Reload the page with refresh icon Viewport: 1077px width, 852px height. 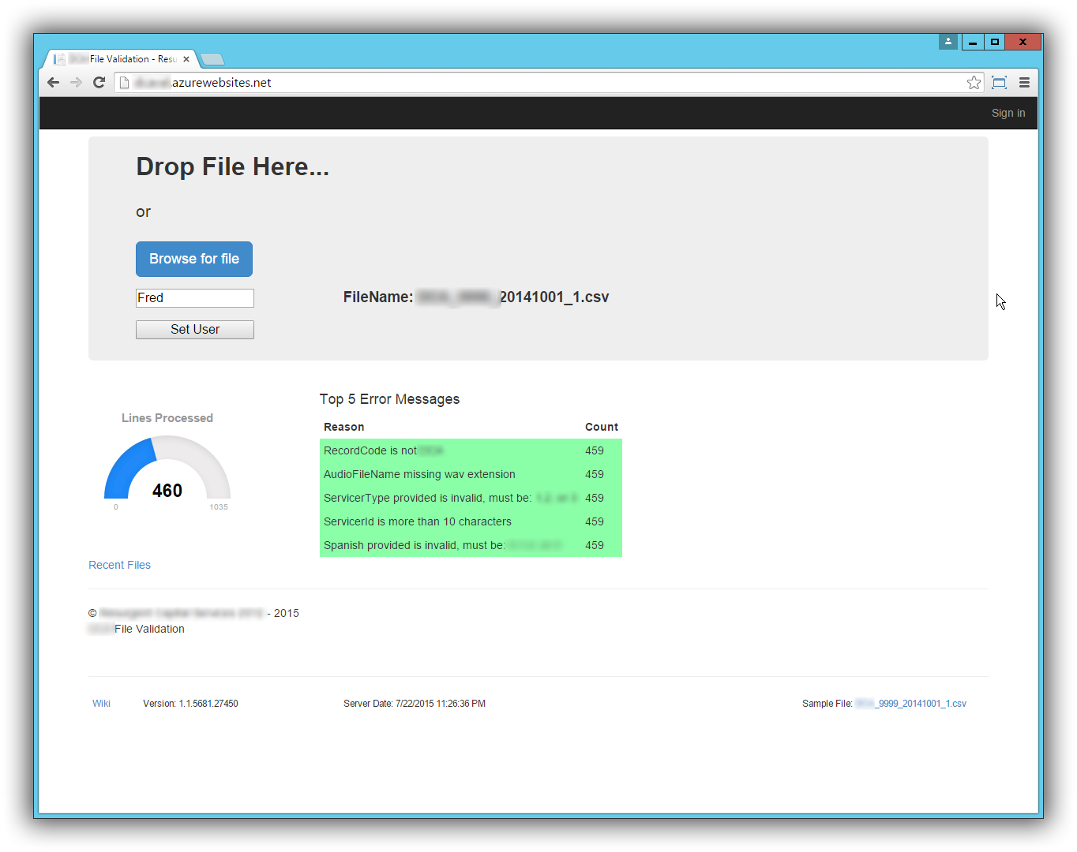click(99, 83)
